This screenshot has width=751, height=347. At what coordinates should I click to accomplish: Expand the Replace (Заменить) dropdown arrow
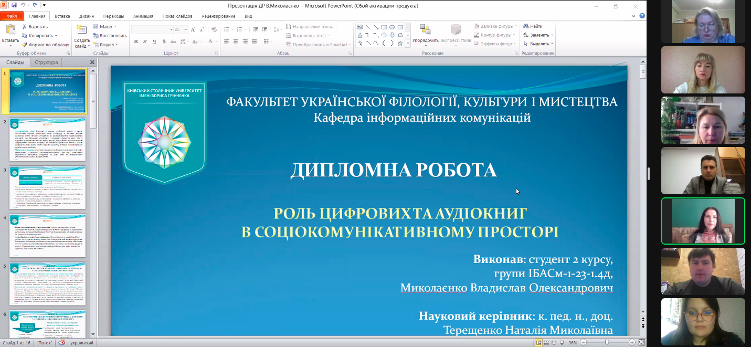point(552,35)
